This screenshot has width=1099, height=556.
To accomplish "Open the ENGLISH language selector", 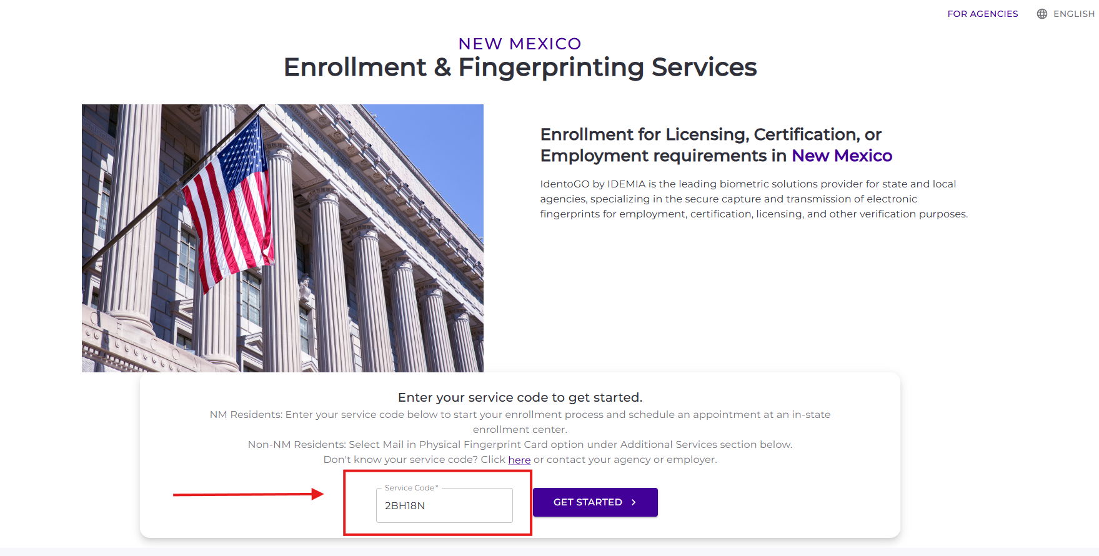I will pos(1073,14).
